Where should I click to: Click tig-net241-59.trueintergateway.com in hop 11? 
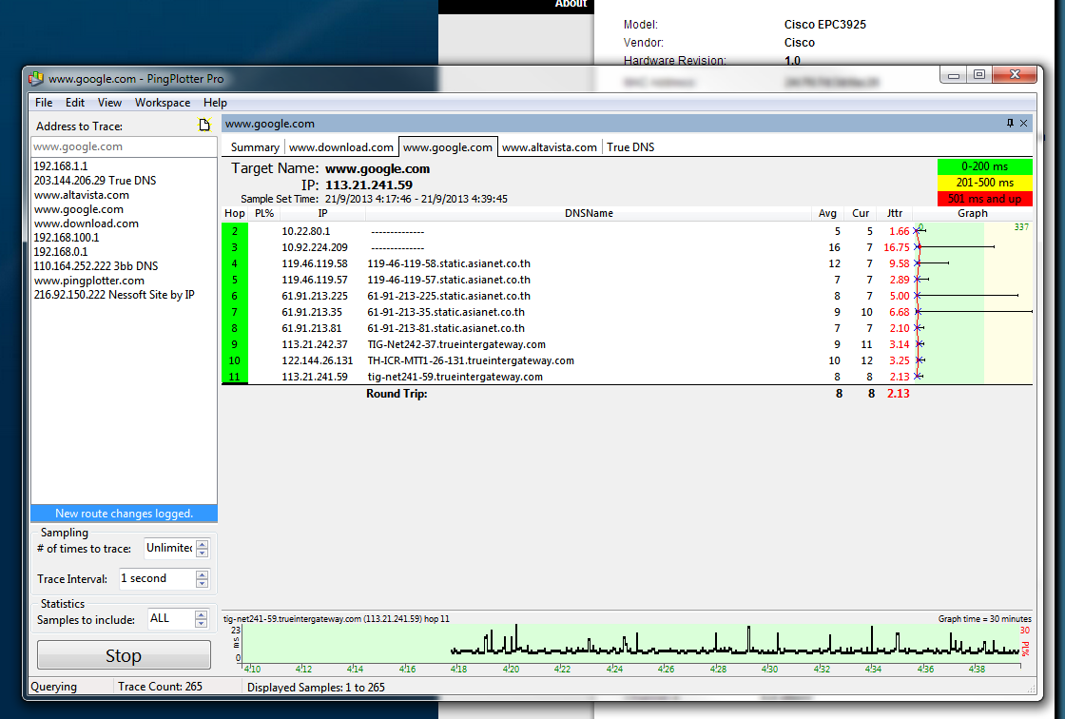tap(455, 378)
